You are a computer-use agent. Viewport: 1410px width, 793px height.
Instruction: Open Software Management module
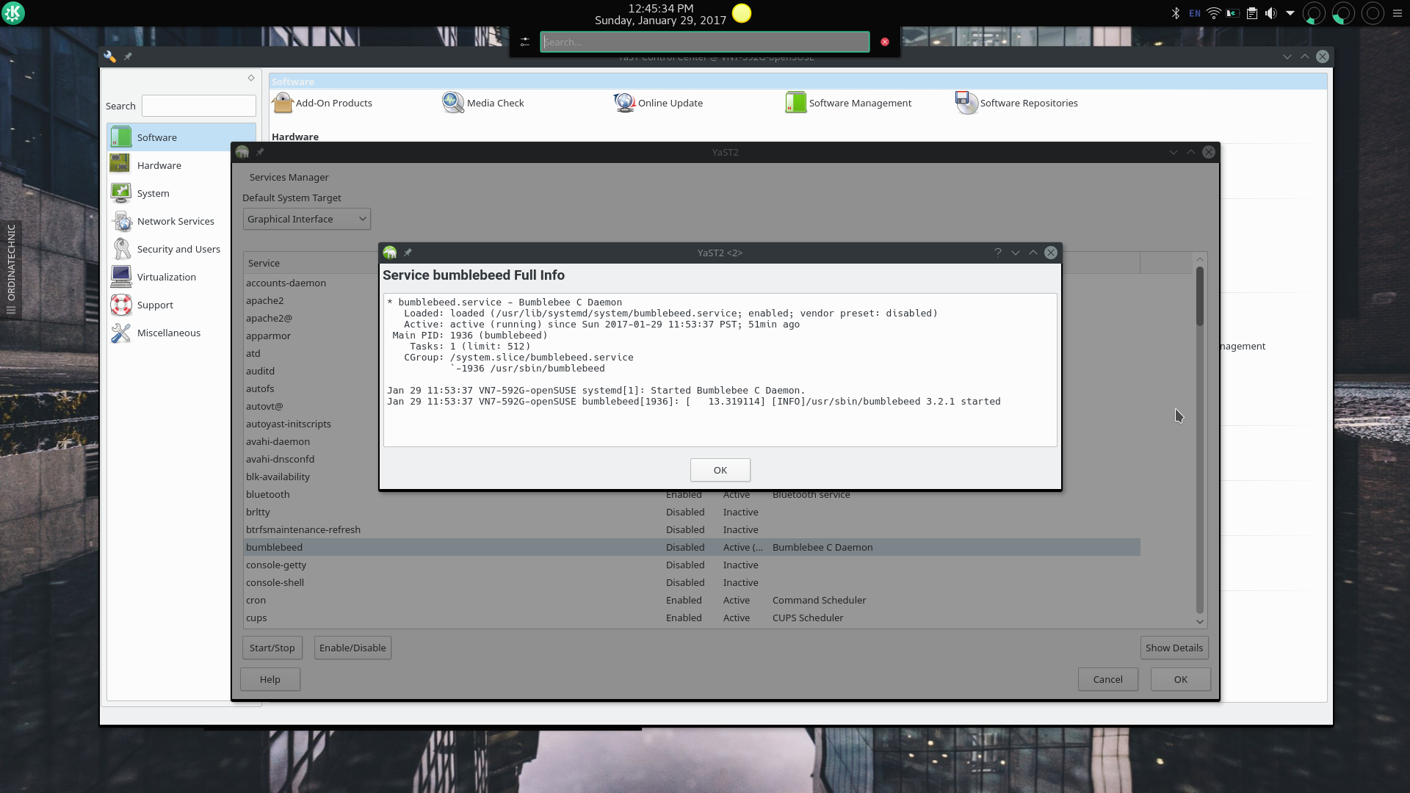coord(848,103)
